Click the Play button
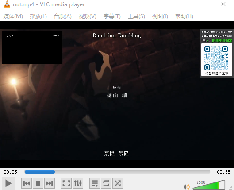This screenshot has width=234, height=190. click(x=8, y=183)
